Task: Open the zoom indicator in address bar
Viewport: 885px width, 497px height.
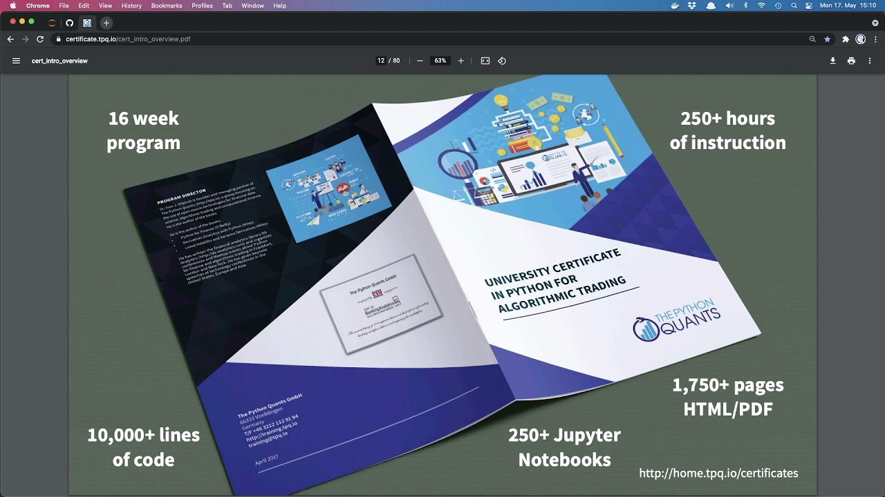Action: pos(812,39)
